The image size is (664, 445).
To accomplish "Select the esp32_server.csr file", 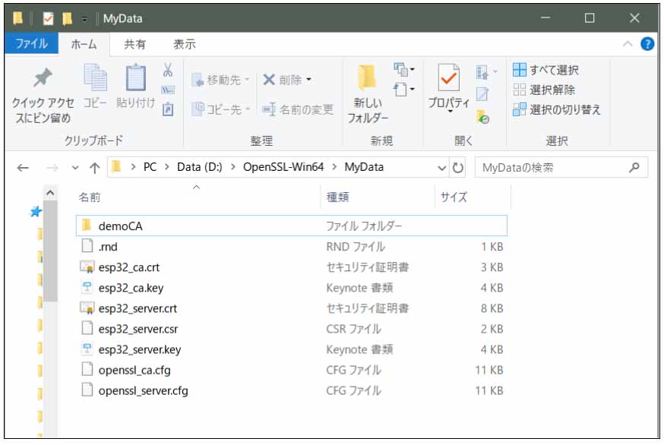I will coord(291,329).
